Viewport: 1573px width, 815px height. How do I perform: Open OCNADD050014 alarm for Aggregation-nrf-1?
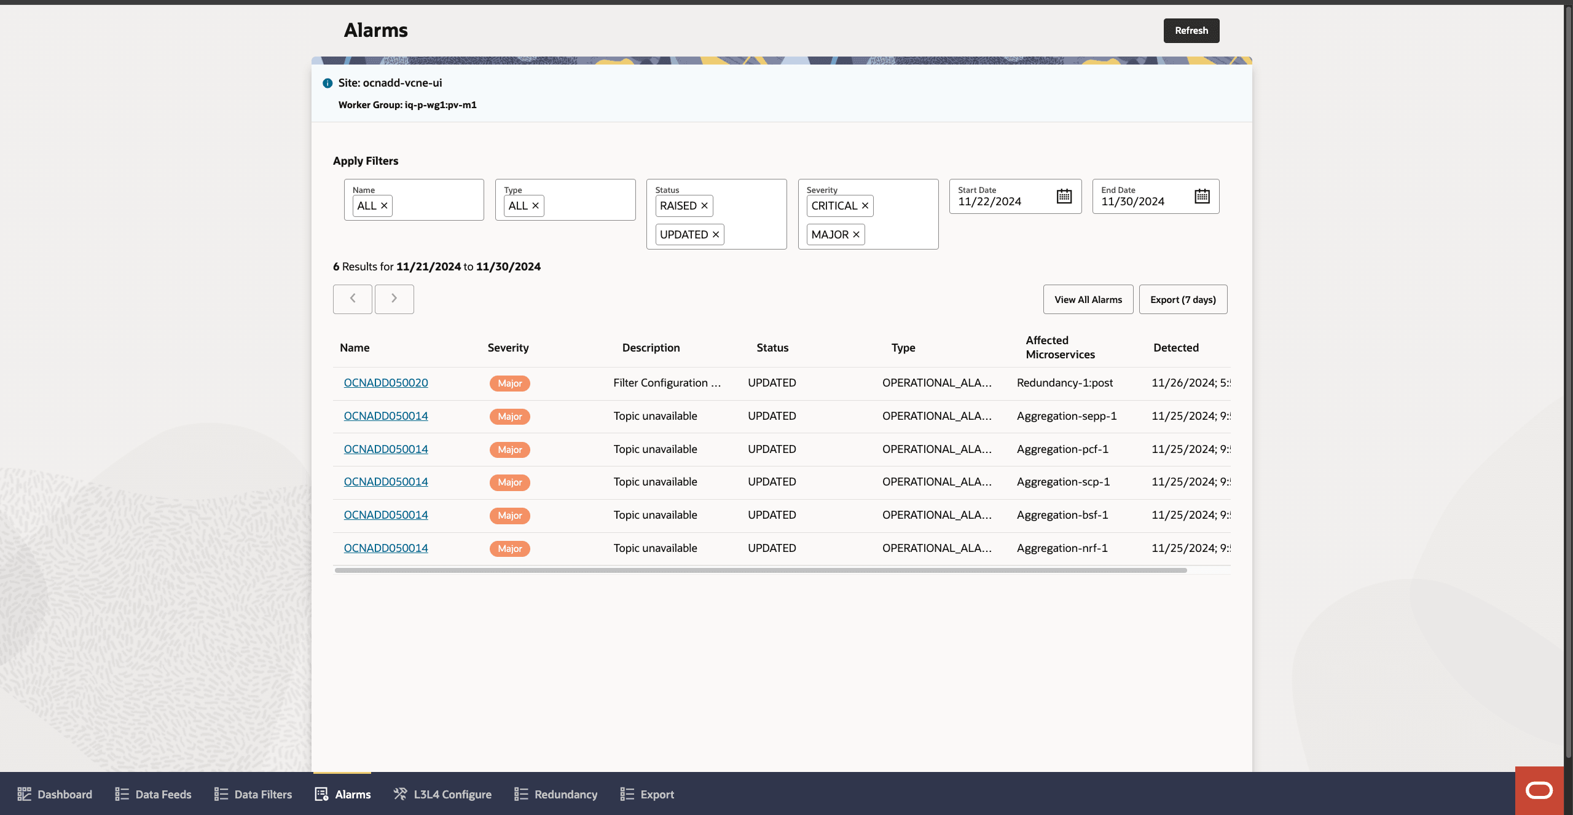[x=386, y=548]
